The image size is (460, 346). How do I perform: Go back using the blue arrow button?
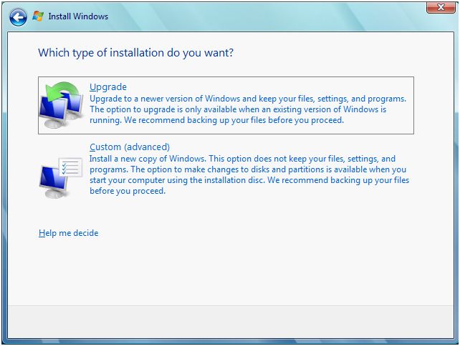point(18,17)
